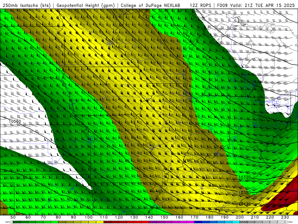Click the 130 value on the color scale
298x224 pixels.
[x=134, y=217]
